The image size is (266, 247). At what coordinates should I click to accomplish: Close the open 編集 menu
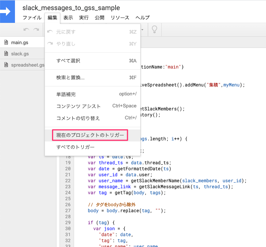(52, 18)
